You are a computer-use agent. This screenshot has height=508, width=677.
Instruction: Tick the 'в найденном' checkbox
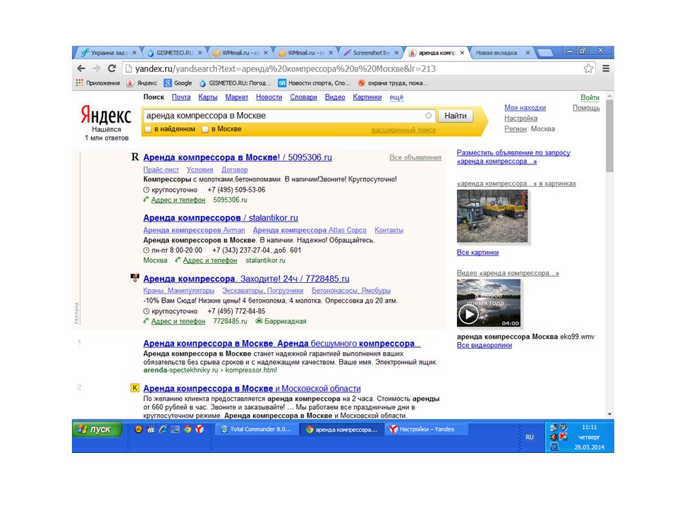click(147, 129)
